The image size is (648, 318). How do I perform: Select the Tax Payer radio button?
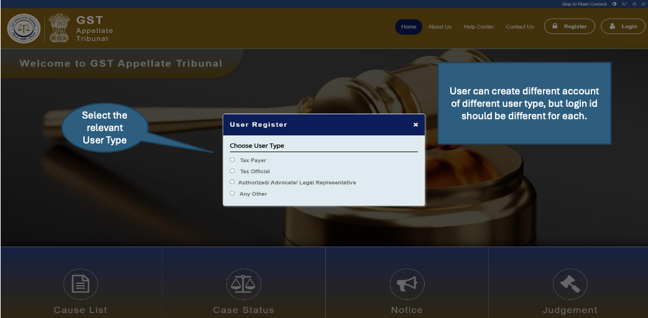[232, 160]
